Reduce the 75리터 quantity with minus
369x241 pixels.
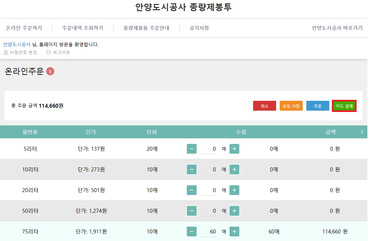(192, 231)
